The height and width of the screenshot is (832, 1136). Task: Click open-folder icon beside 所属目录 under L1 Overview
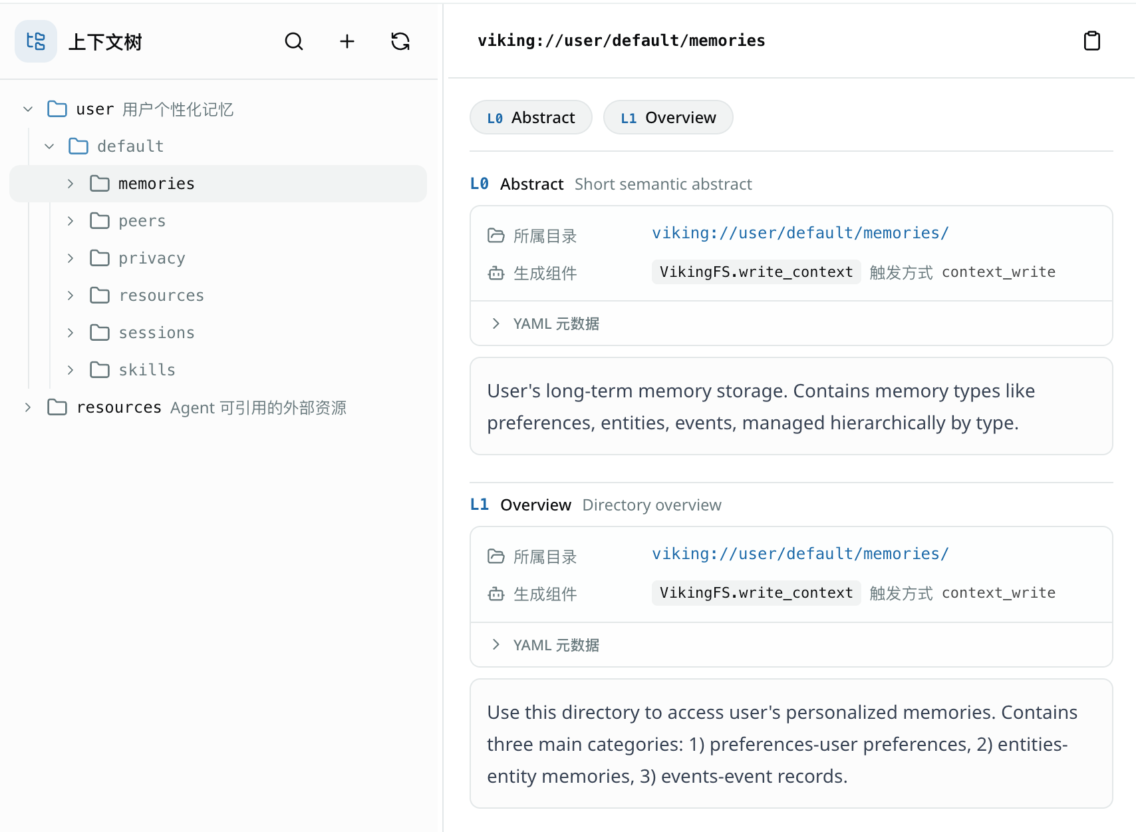(x=496, y=556)
